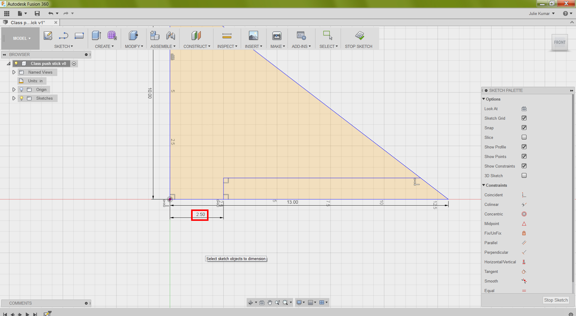Toggle the Sketch Grid checkbox
The height and width of the screenshot is (316, 576).
pyautogui.click(x=524, y=118)
